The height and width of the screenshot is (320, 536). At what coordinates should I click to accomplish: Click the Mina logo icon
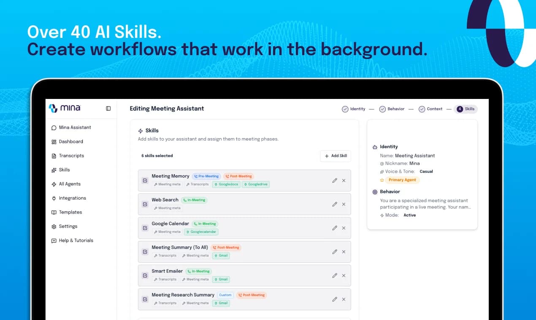tap(53, 109)
